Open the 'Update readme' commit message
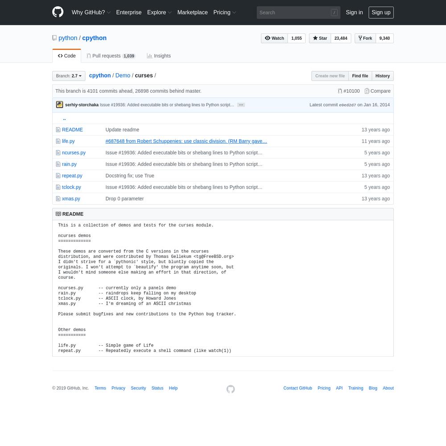This screenshot has width=446, height=446. [122, 130]
